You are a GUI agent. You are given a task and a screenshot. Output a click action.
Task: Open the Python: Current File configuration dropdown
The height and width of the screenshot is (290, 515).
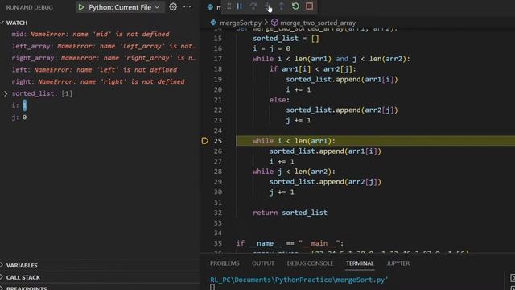[124, 7]
